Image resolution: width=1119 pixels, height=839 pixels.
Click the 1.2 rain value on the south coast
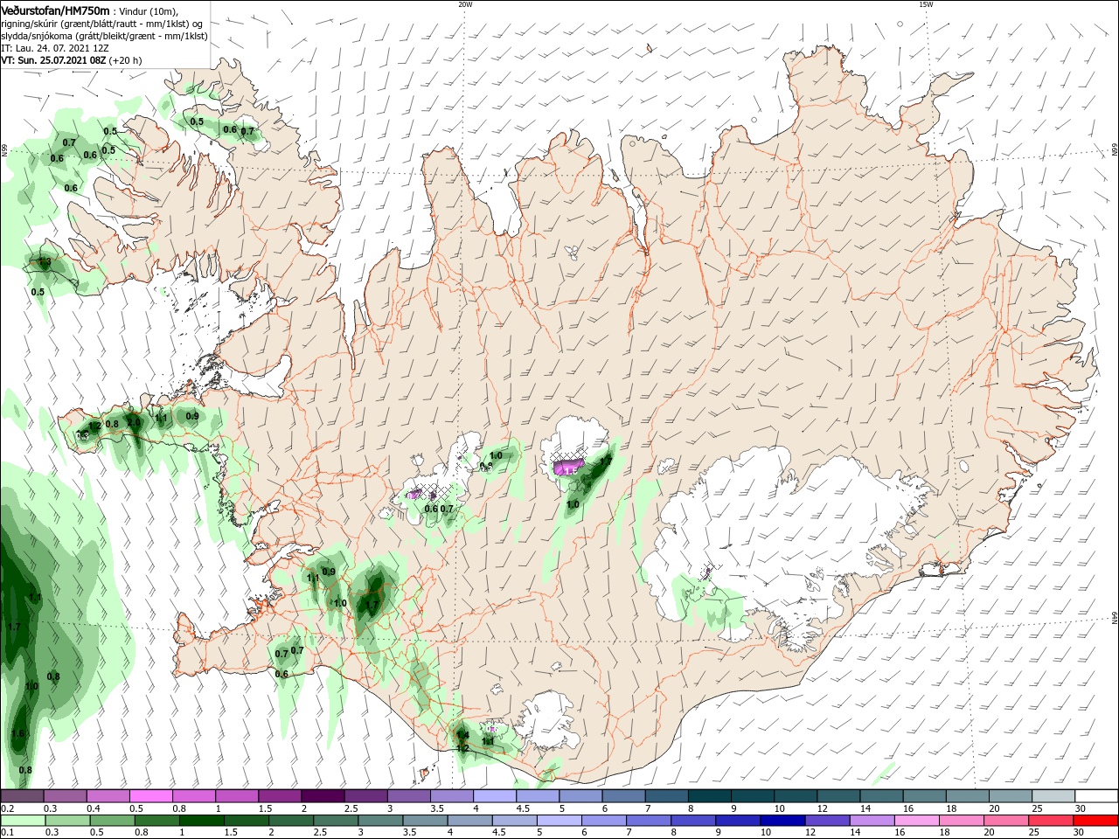tap(463, 748)
